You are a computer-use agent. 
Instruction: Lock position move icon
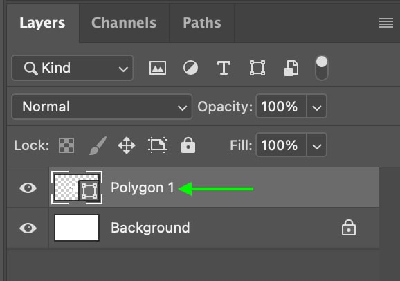pos(127,145)
